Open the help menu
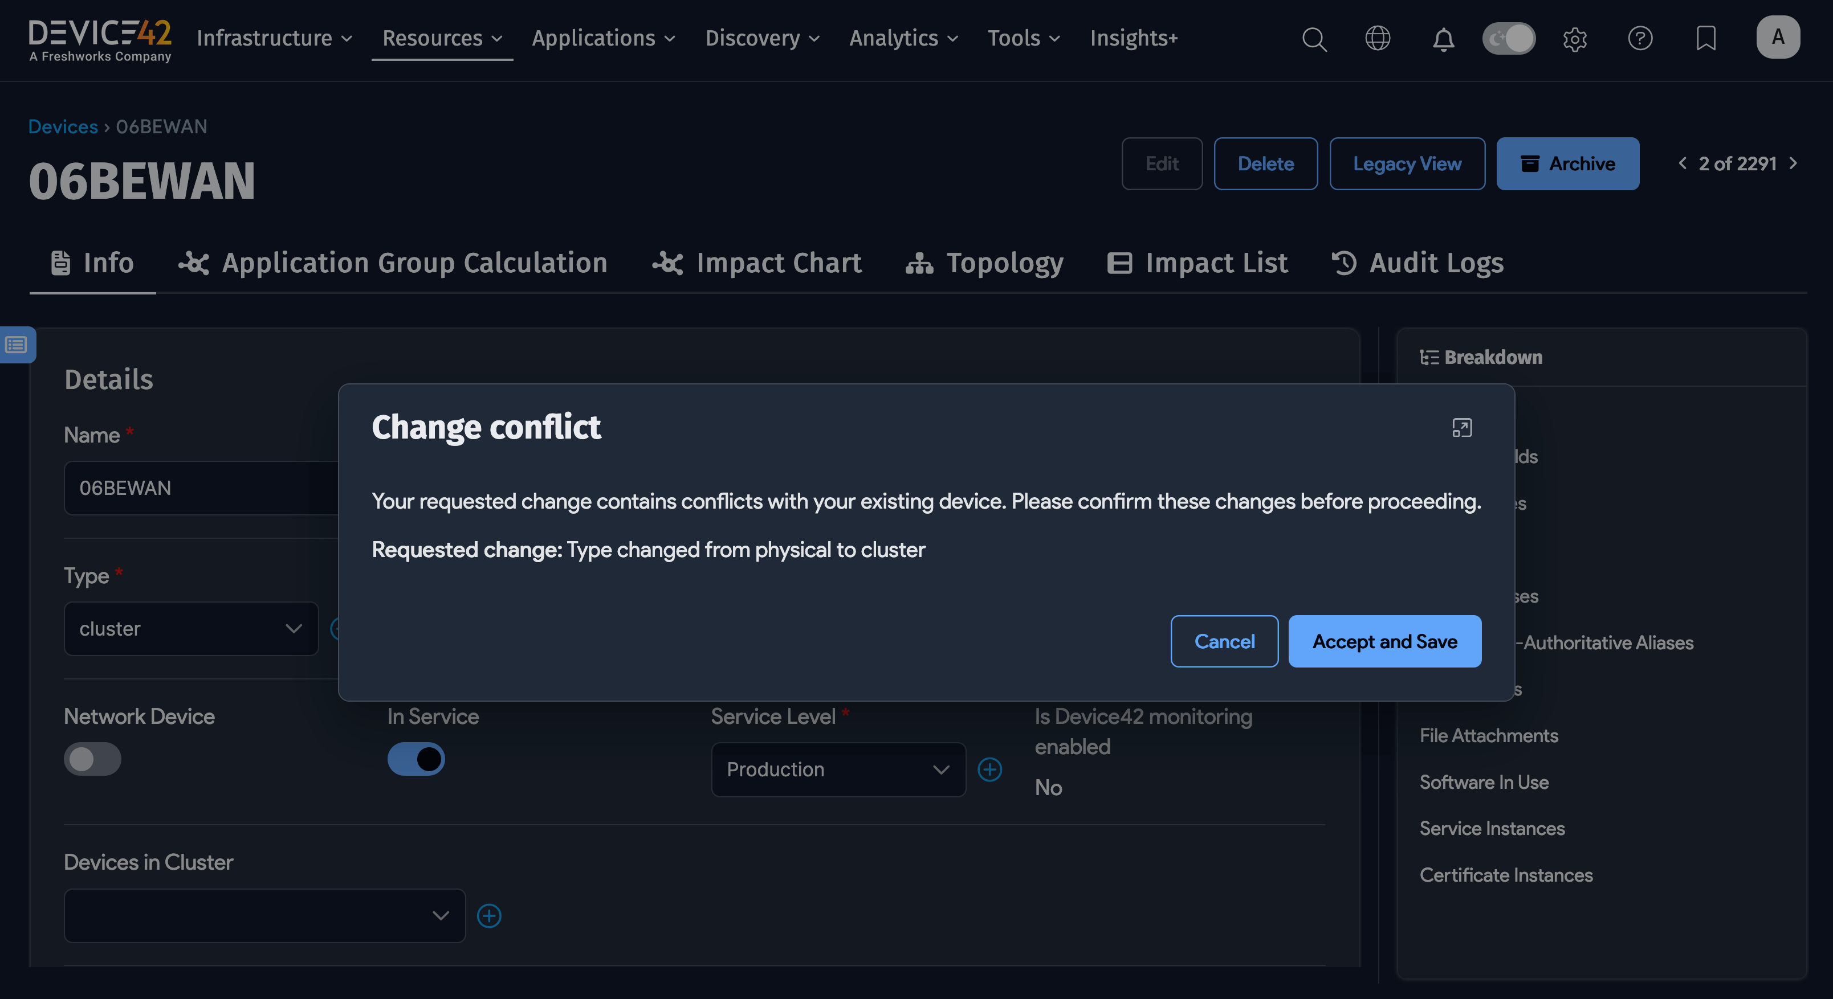The height and width of the screenshot is (999, 1833). (1640, 39)
